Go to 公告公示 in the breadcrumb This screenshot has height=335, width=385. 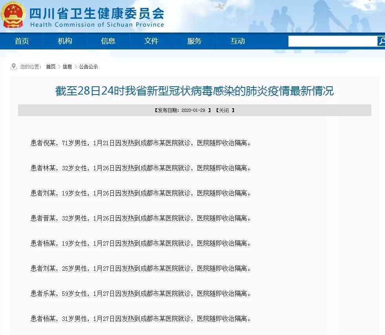point(88,67)
